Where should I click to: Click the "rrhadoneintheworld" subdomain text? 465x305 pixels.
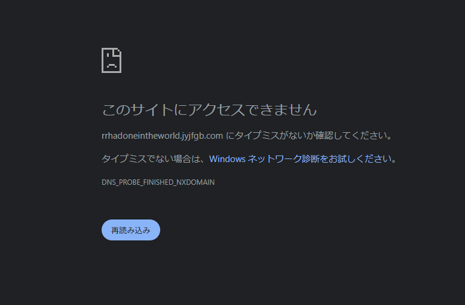coord(141,136)
